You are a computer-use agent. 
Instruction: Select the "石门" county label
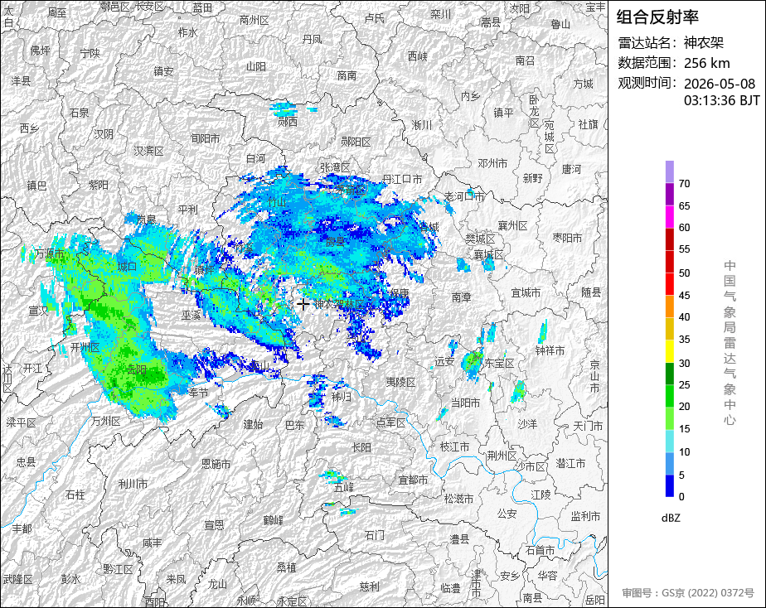pos(375,535)
